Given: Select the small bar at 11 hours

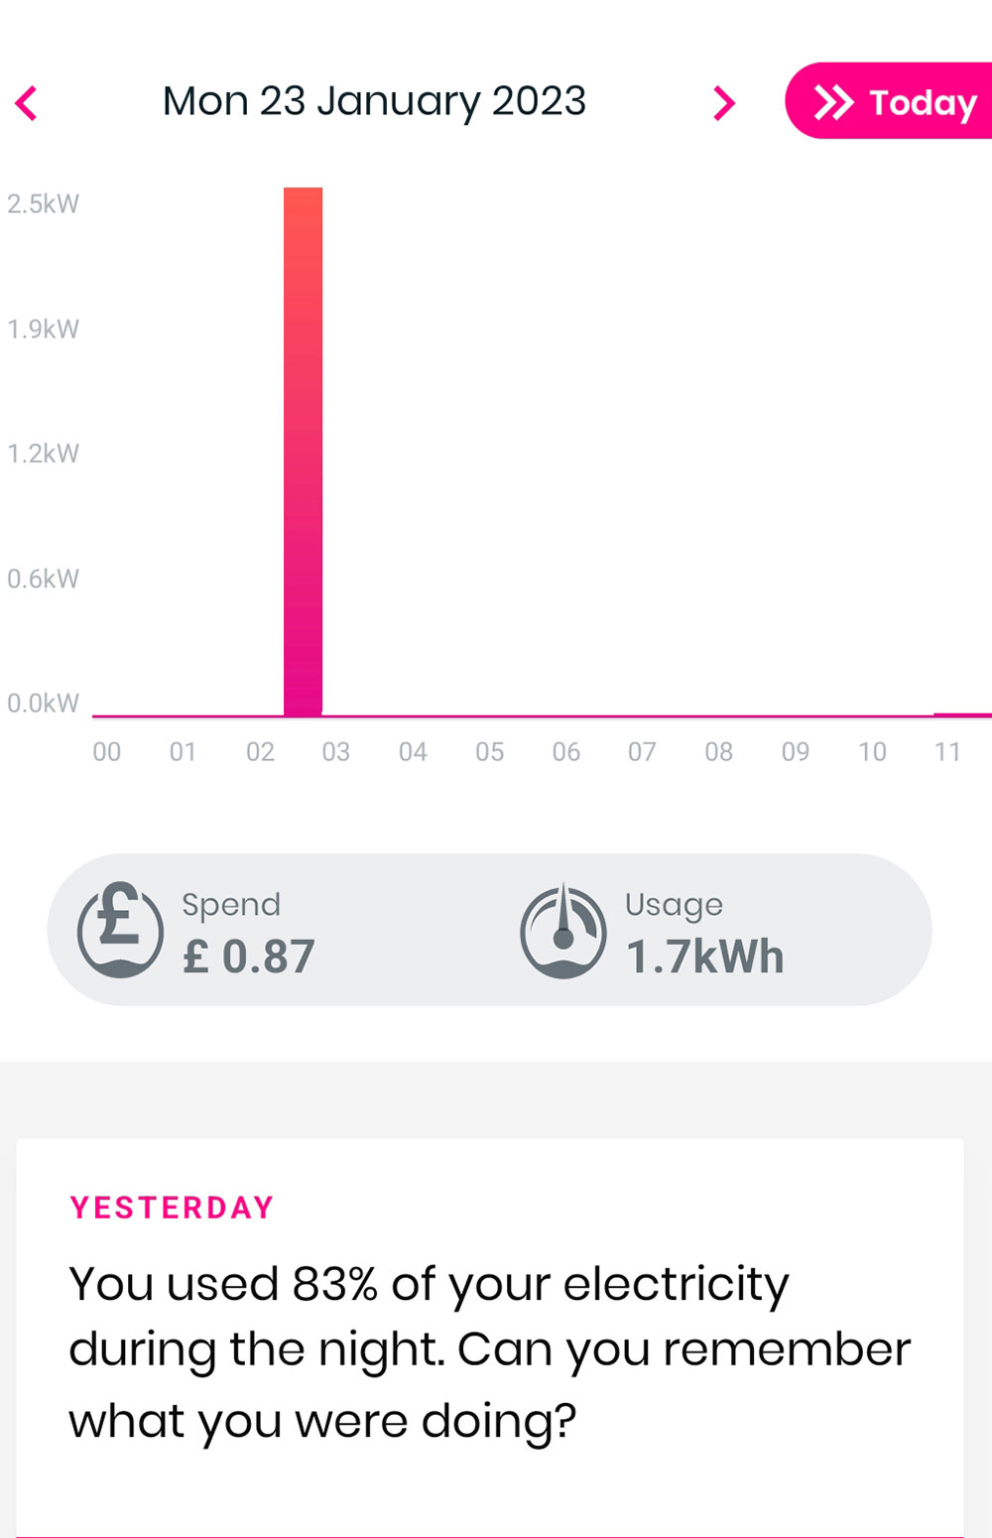Looking at the screenshot, I should (x=962, y=713).
